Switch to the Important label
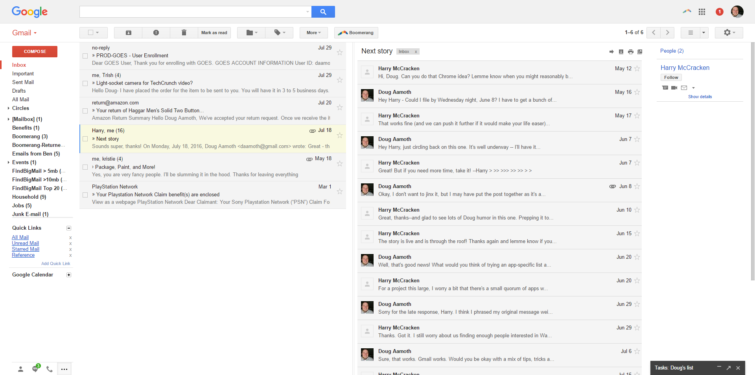This screenshot has width=755, height=375. (x=23, y=73)
